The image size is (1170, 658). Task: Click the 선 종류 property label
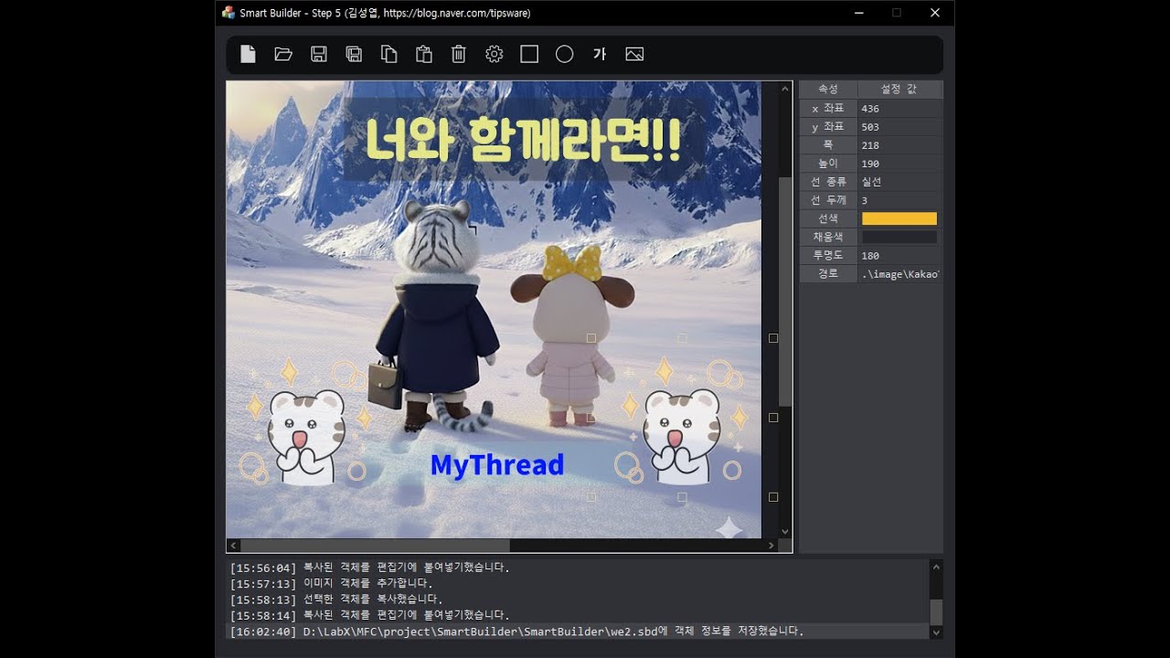coord(828,182)
